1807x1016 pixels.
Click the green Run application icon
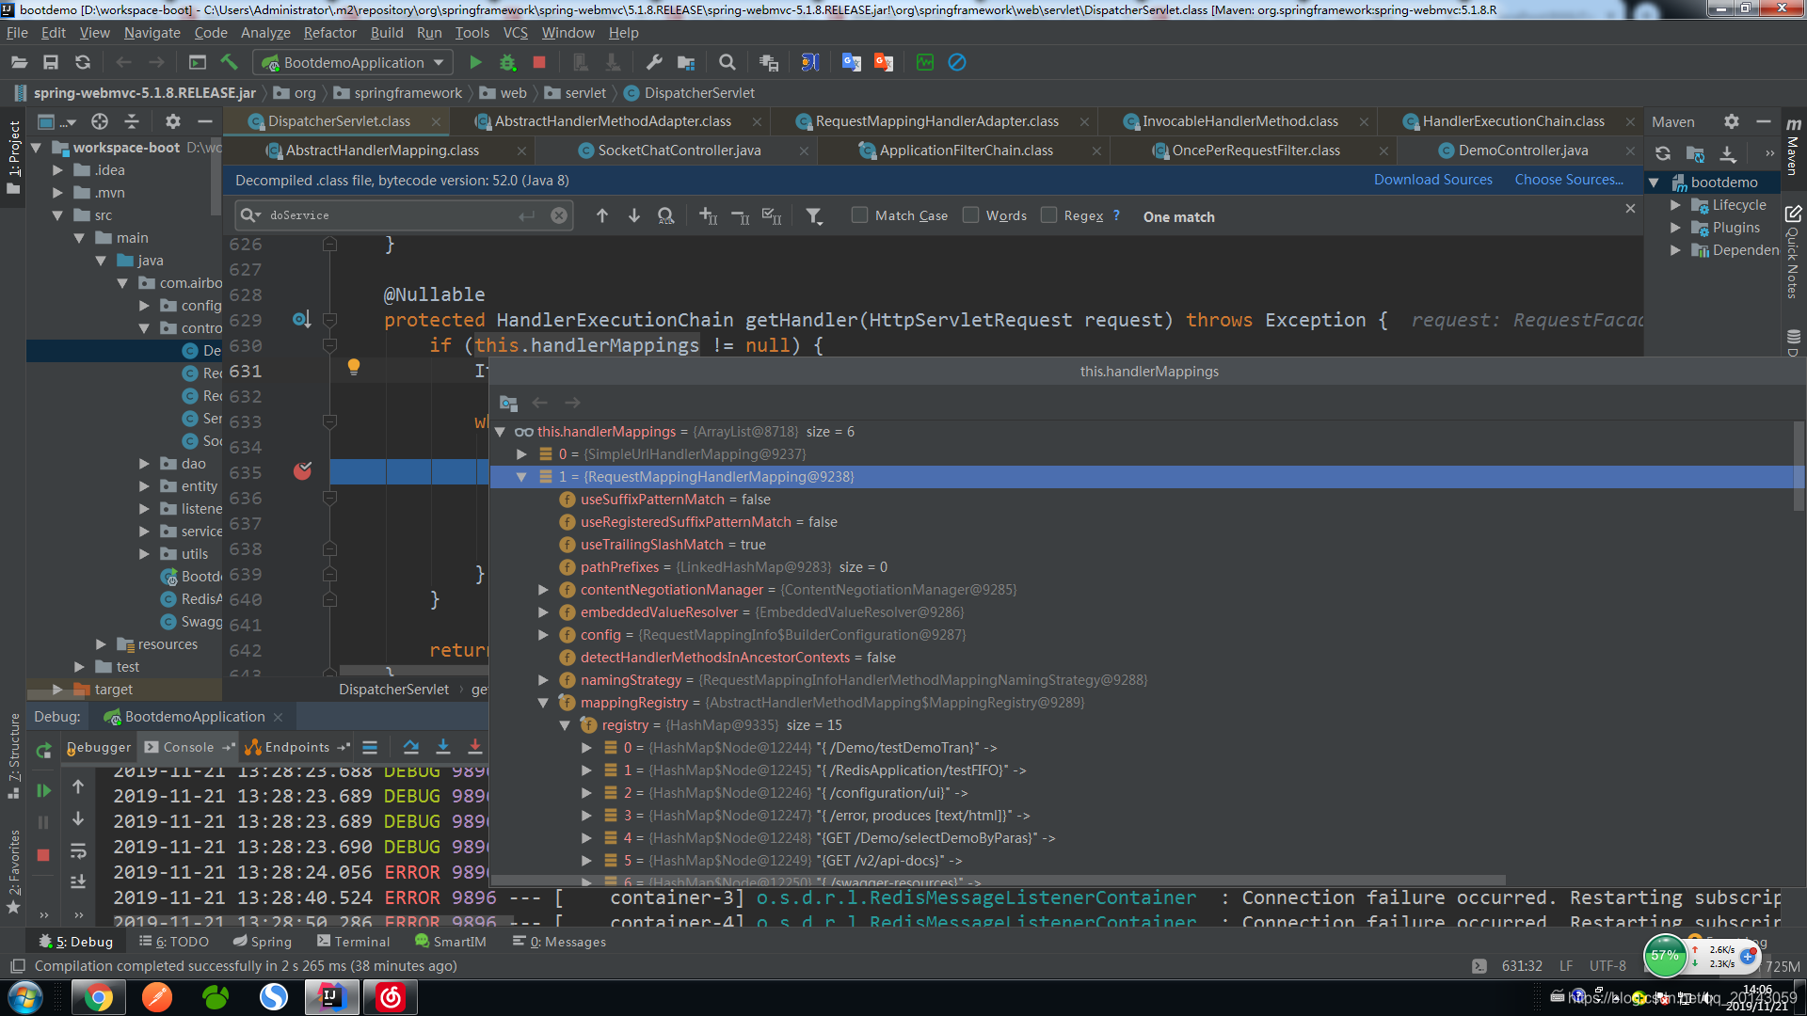[475, 62]
